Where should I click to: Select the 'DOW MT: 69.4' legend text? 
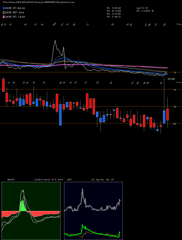tap(15, 13)
